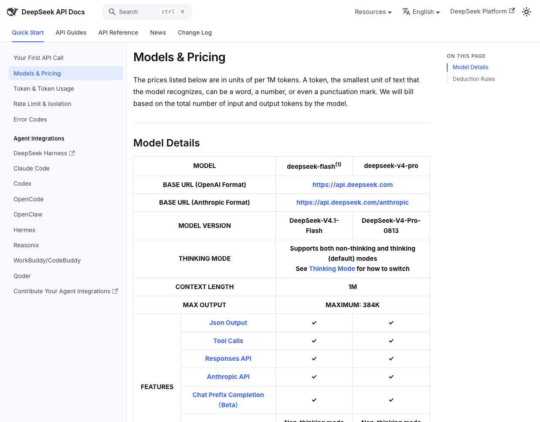Select Qoder in the sidebar
Screen dimensions: 540x422
click(66, 276)
